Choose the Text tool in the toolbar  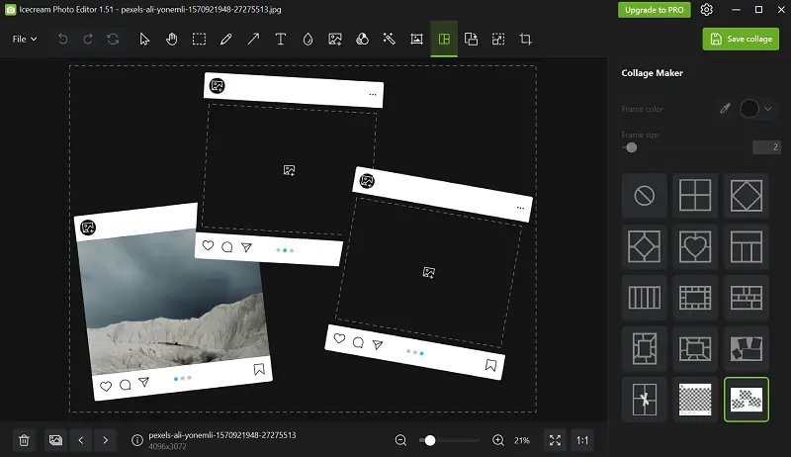pyautogui.click(x=281, y=40)
